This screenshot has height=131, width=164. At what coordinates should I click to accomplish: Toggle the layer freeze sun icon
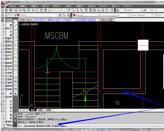point(10,15)
